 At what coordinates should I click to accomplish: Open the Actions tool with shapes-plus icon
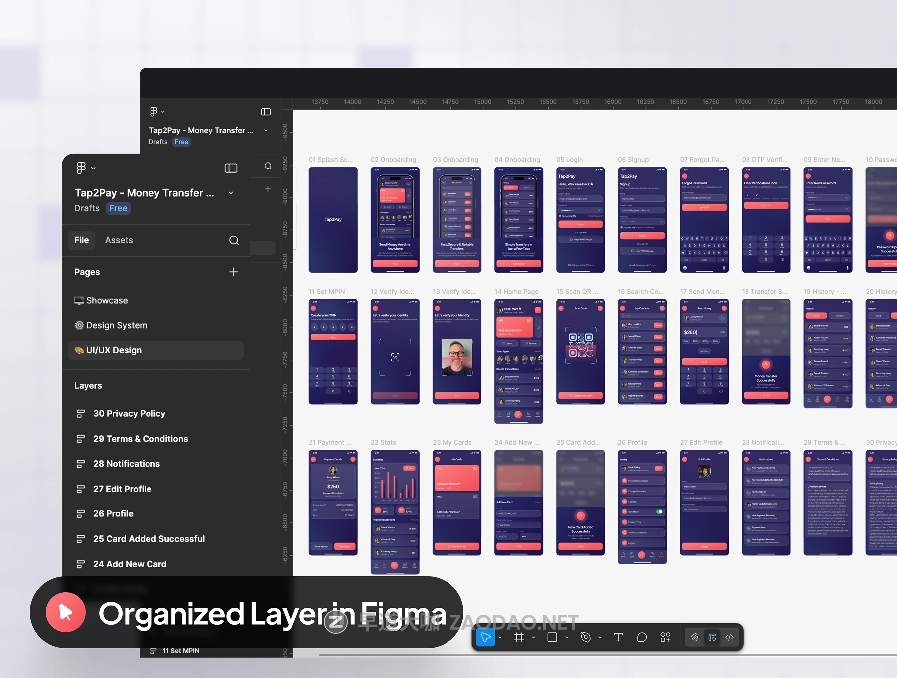[665, 637]
